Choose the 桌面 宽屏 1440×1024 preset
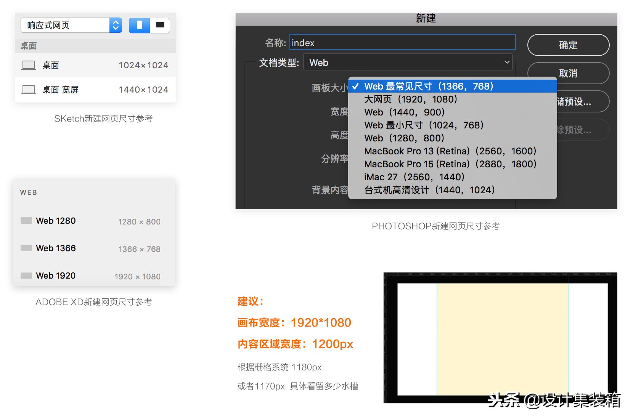The width and height of the screenshot is (633, 420). coord(95,90)
